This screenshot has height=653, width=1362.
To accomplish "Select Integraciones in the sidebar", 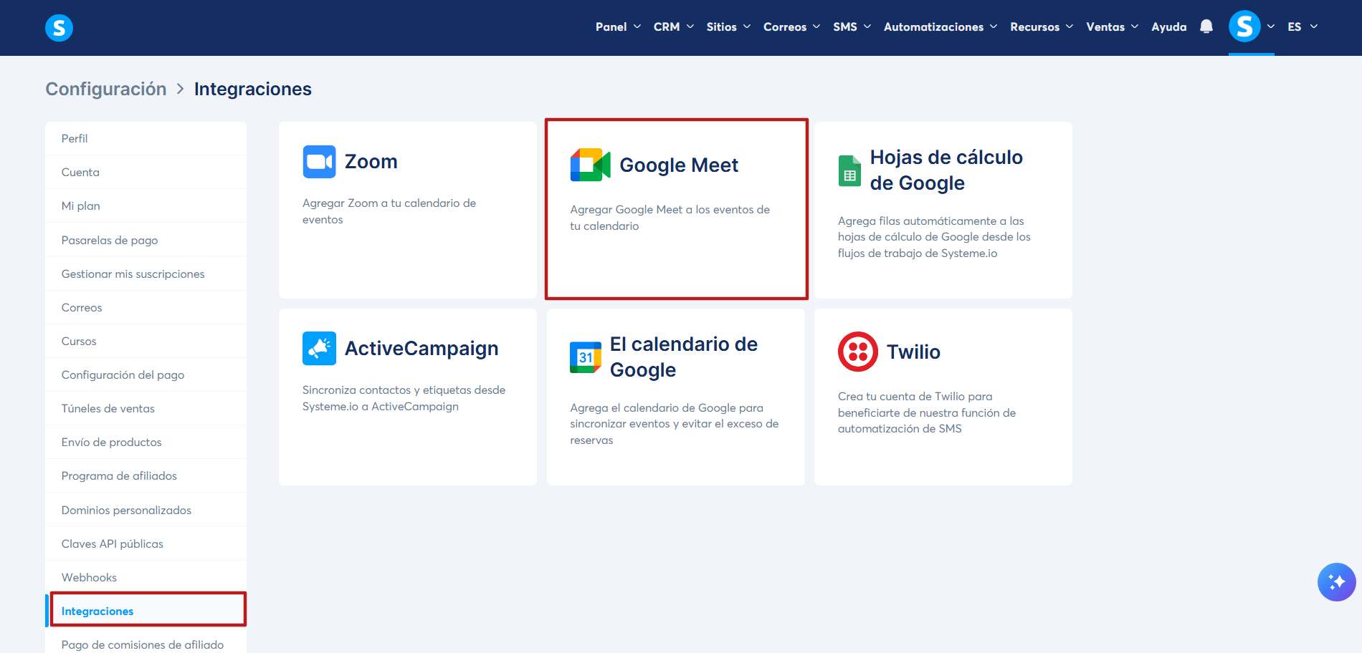I will [x=146, y=611].
